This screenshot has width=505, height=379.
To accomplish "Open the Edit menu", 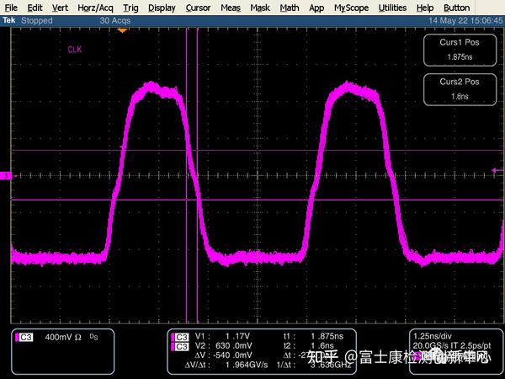I will coord(35,8).
